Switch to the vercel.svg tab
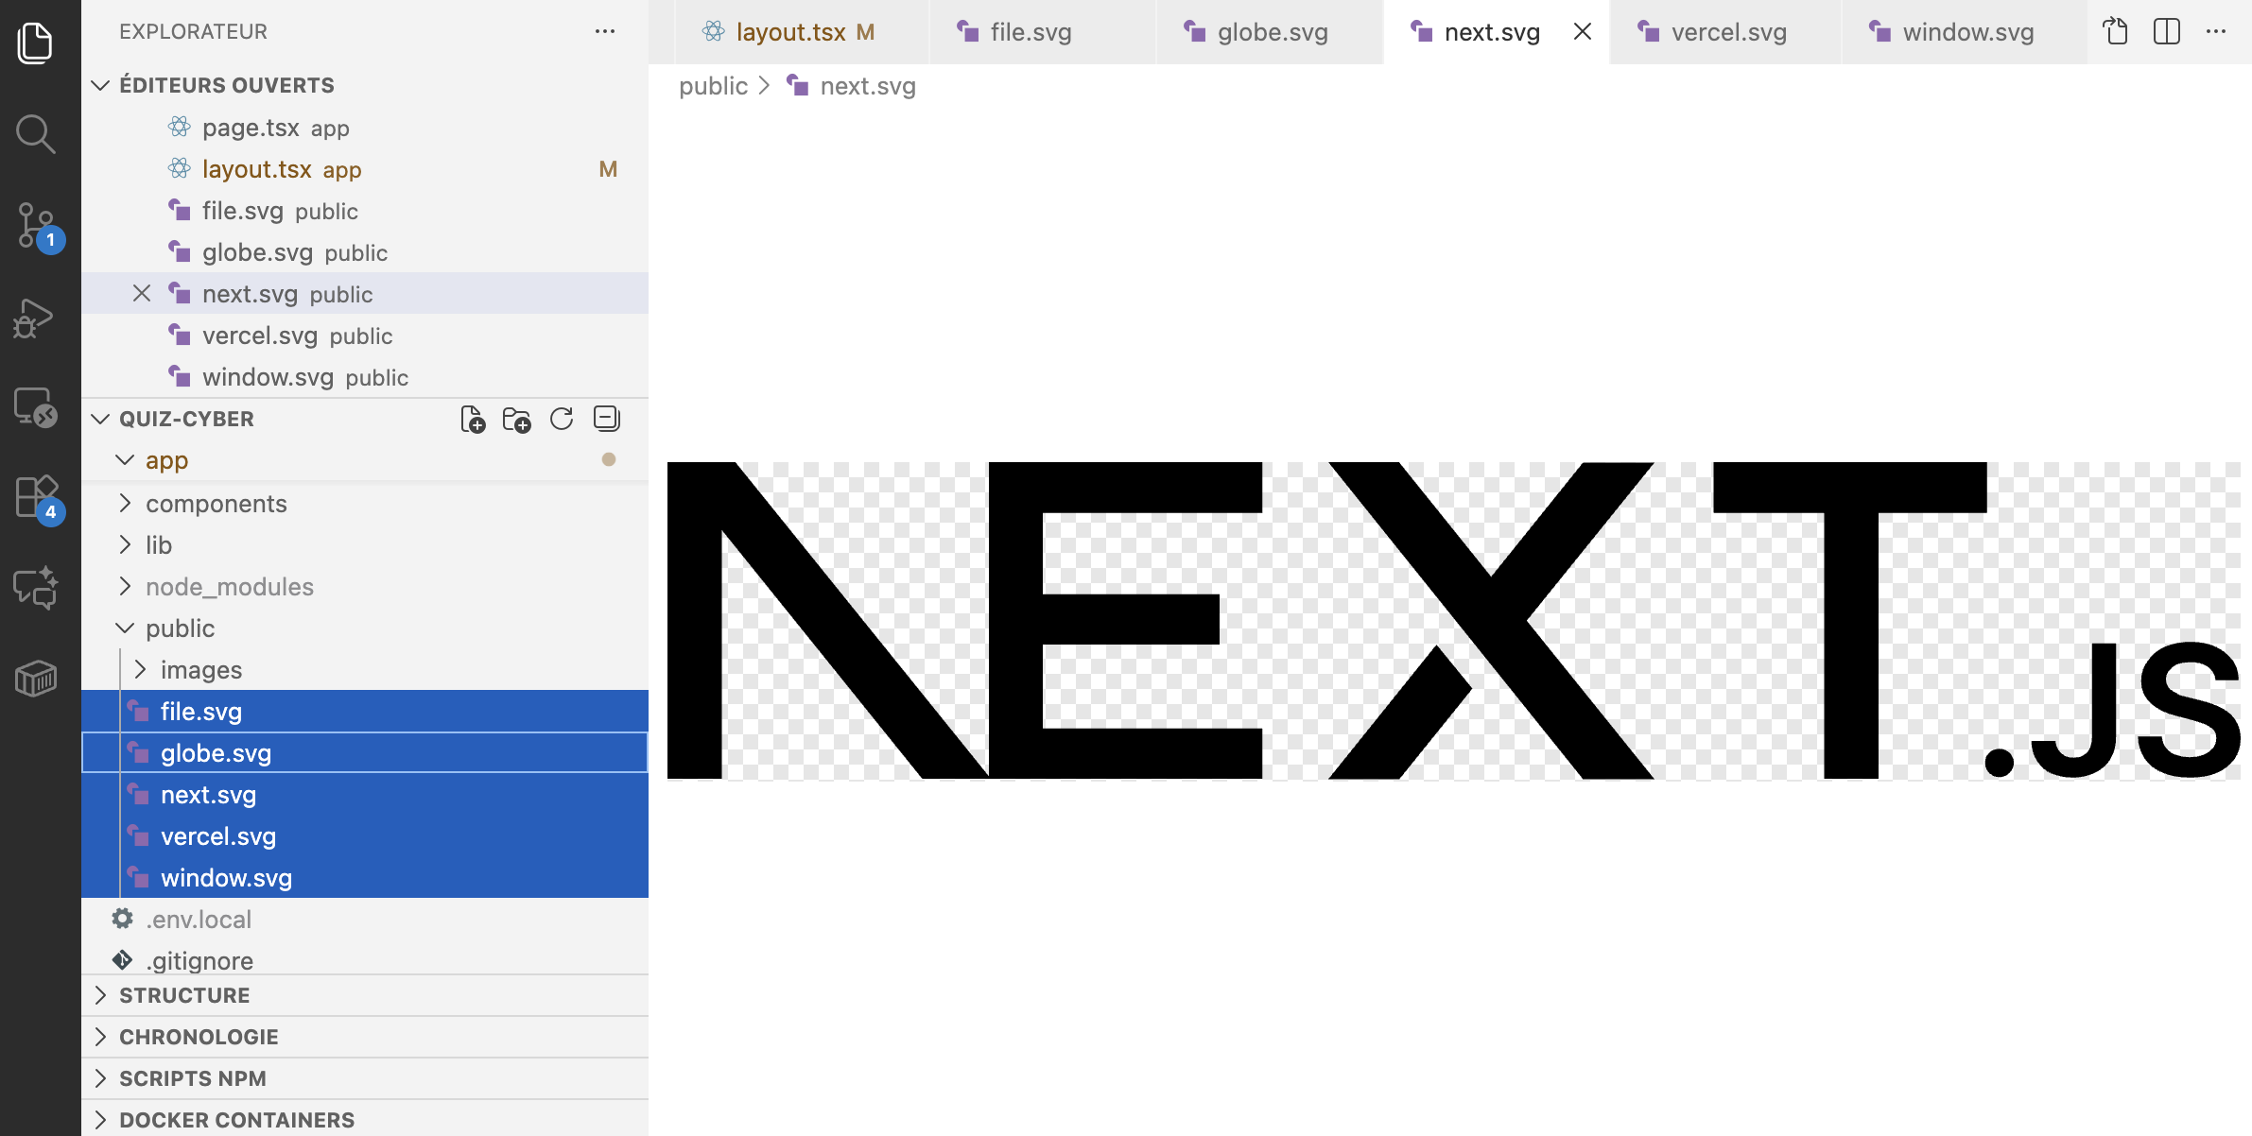The image size is (2252, 1136). click(x=1727, y=32)
